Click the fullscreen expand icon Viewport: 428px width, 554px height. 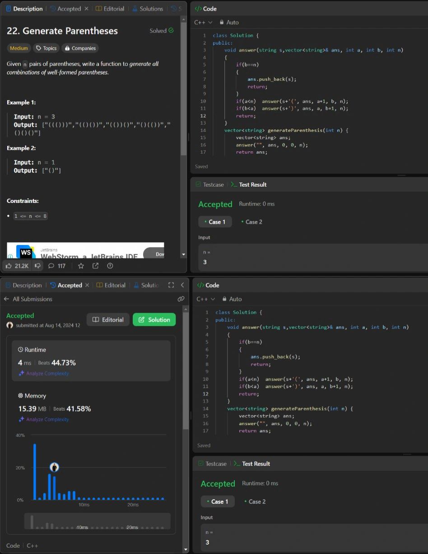(x=171, y=285)
